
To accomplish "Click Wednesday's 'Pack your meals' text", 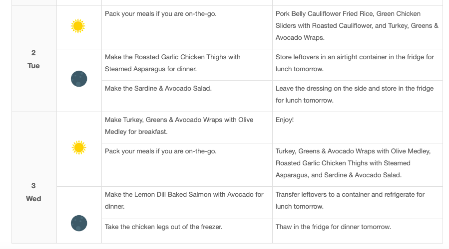I will [161, 151].
